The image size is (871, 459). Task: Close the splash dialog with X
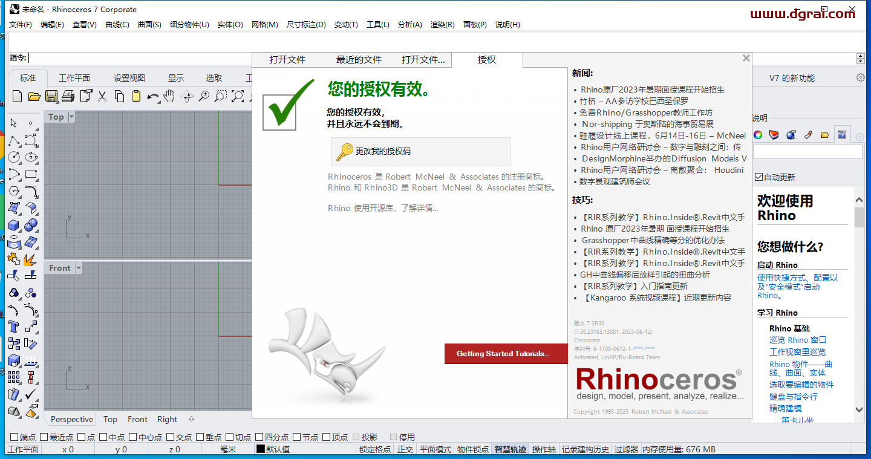[x=746, y=58]
